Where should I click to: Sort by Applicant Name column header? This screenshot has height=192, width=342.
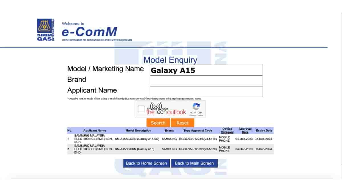(x=95, y=131)
